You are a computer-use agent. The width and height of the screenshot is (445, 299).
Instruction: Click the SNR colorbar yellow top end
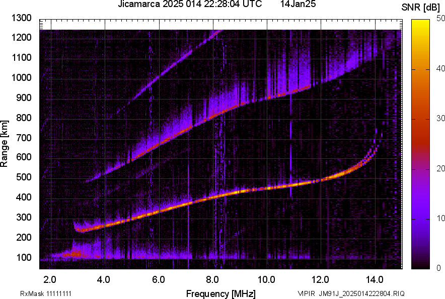pyautogui.click(x=421, y=22)
